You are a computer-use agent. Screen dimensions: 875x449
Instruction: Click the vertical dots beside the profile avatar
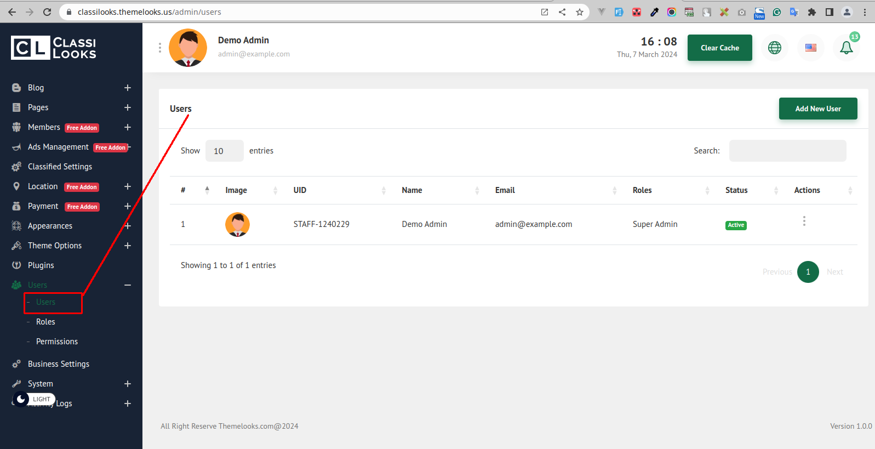coord(159,48)
